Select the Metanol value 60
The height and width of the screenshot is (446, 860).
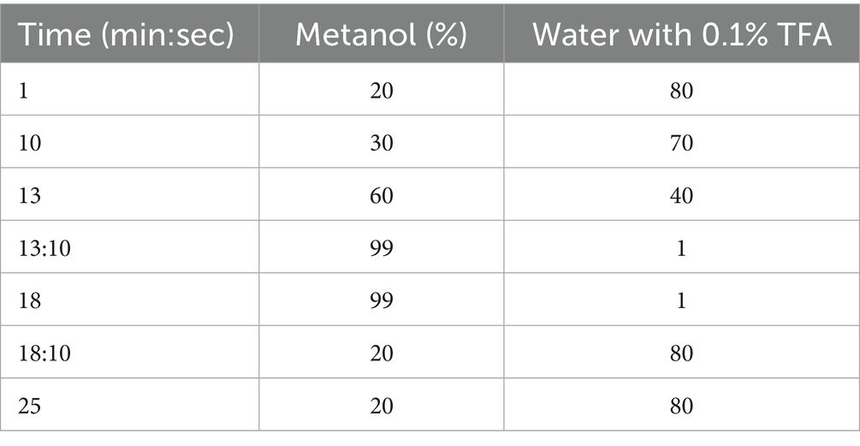tap(382, 195)
